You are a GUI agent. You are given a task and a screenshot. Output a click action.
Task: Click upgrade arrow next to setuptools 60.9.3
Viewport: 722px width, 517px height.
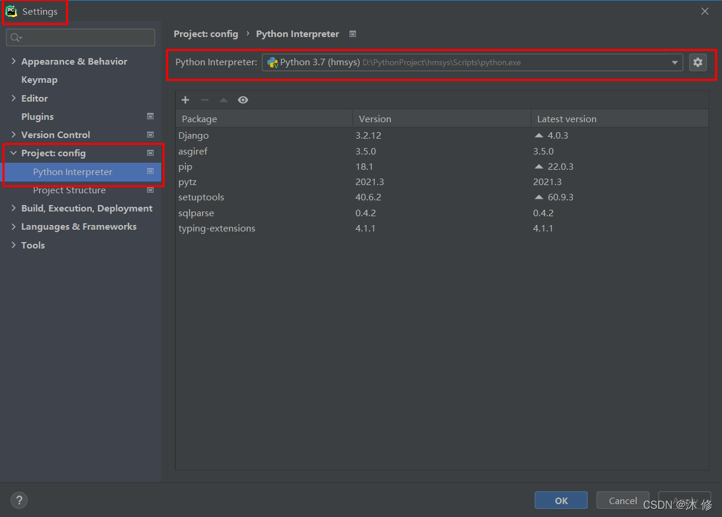tap(538, 197)
